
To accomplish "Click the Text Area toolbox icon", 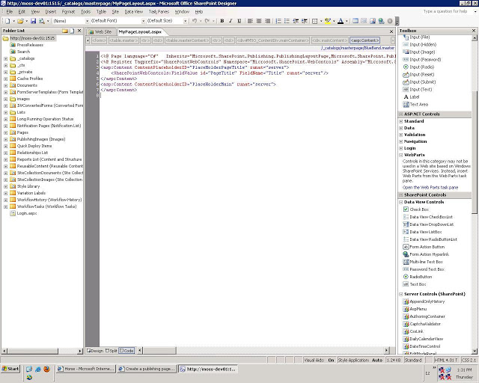I will tap(406, 105).
